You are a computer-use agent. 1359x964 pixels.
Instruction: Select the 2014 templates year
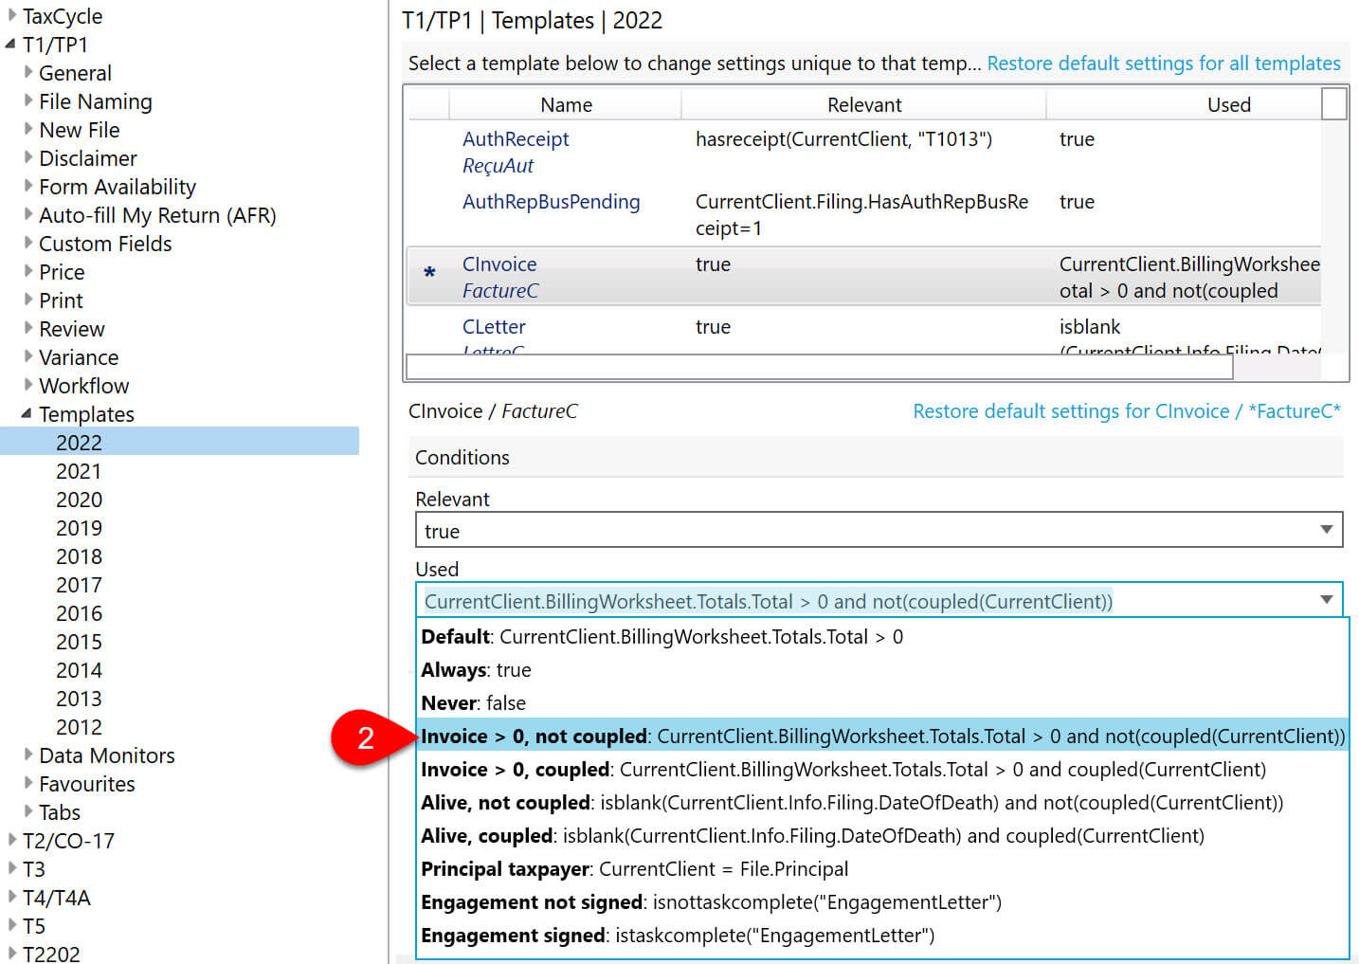click(79, 670)
